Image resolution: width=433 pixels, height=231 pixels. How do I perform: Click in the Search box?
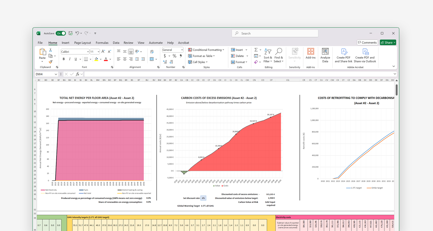(x=275, y=33)
